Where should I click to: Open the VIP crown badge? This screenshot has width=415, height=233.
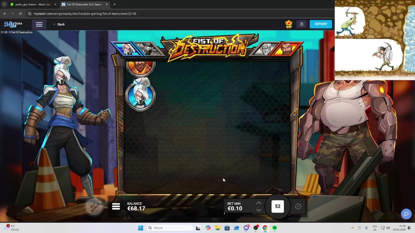(289, 24)
